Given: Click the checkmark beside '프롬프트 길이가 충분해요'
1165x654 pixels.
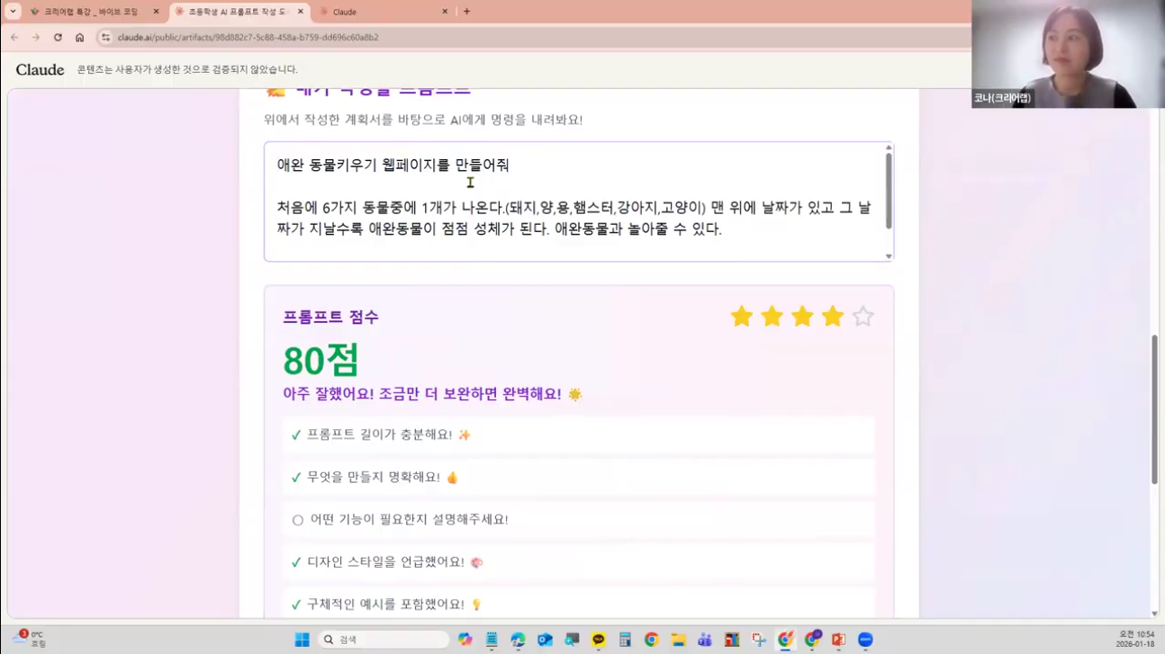Looking at the screenshot, I should tap(295, 435).
